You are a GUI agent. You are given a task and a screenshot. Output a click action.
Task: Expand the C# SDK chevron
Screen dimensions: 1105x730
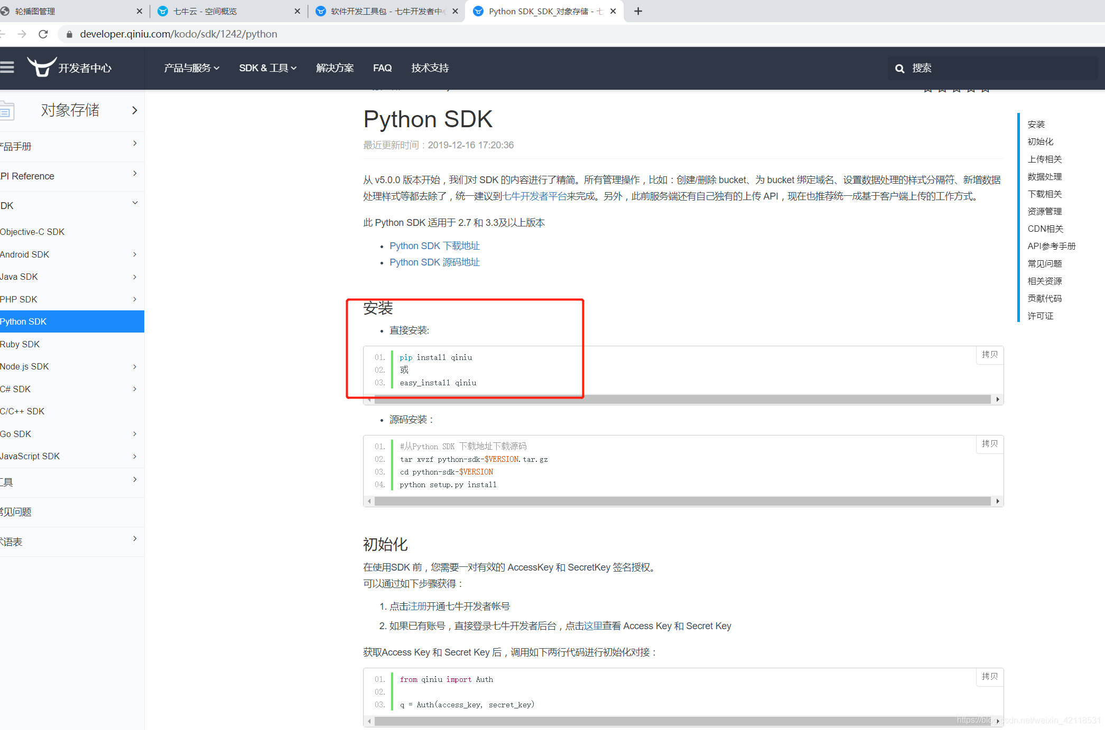(135, 389)
